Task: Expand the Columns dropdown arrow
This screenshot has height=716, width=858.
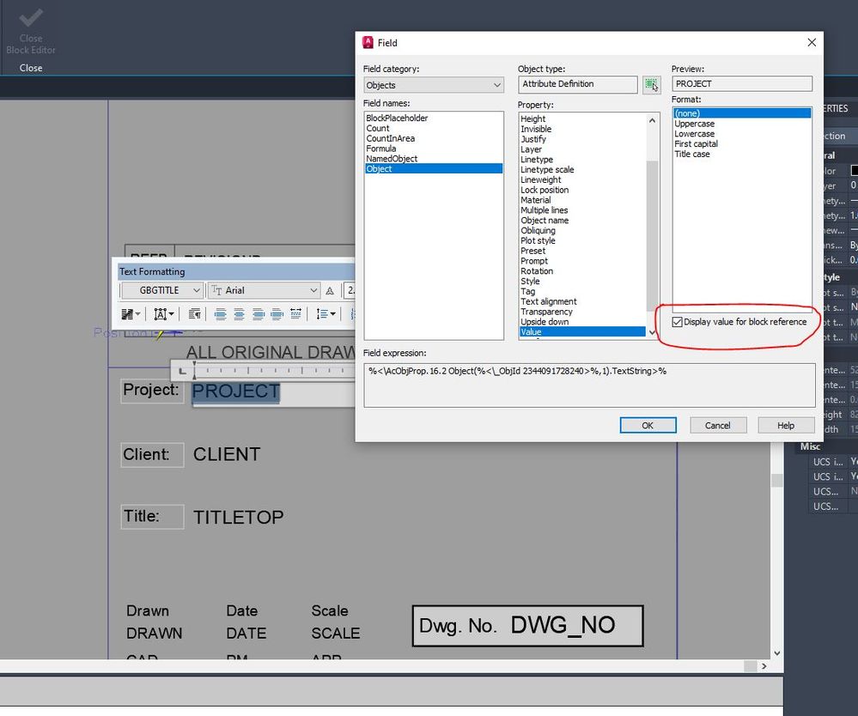Action: coord(138,314)
